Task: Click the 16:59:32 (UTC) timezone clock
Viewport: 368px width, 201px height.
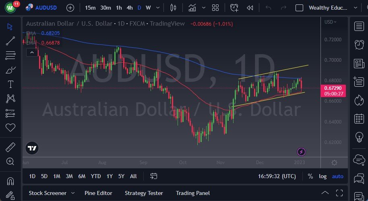Action: pyautogui.click(x=277, y=176)
